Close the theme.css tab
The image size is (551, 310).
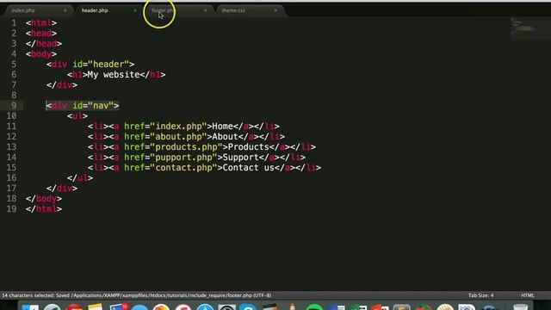tap(275, 10)
